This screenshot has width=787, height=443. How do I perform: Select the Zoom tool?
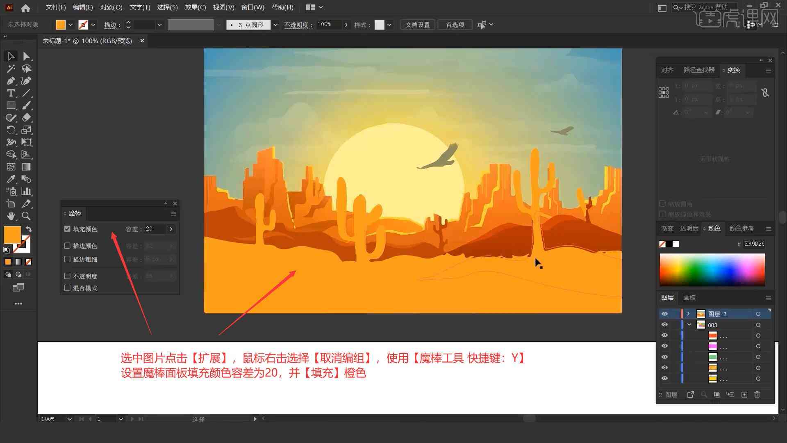coord(26,216)
